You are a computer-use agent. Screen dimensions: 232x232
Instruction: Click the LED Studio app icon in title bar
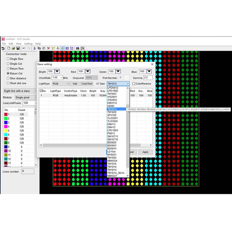[3, 39]
